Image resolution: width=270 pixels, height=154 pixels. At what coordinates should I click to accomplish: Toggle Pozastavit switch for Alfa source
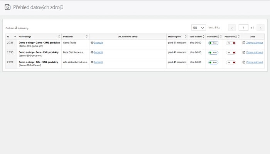[231, 62]
